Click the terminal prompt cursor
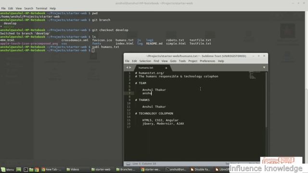The image size is (308, 173). 93,50
